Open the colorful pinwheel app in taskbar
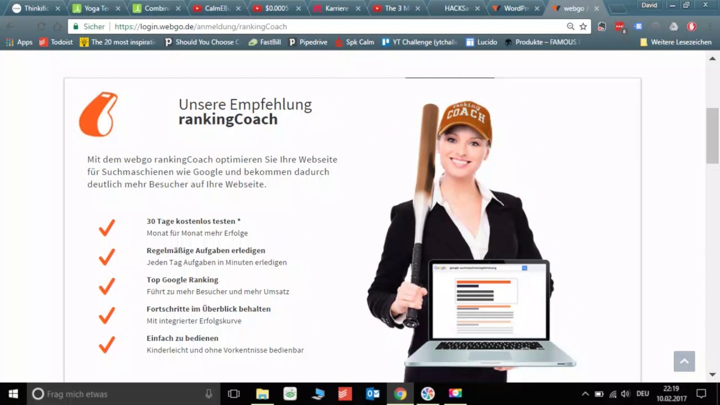Screen dimensions: 720x405 point(427,394)
